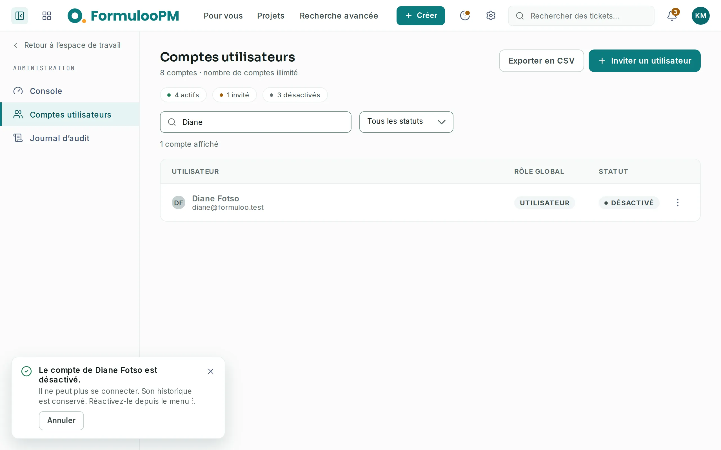Viewport: 721px width, 450px height.
Task: Filter by the 4 actifs chip
Action: click(x=183, y=95)
